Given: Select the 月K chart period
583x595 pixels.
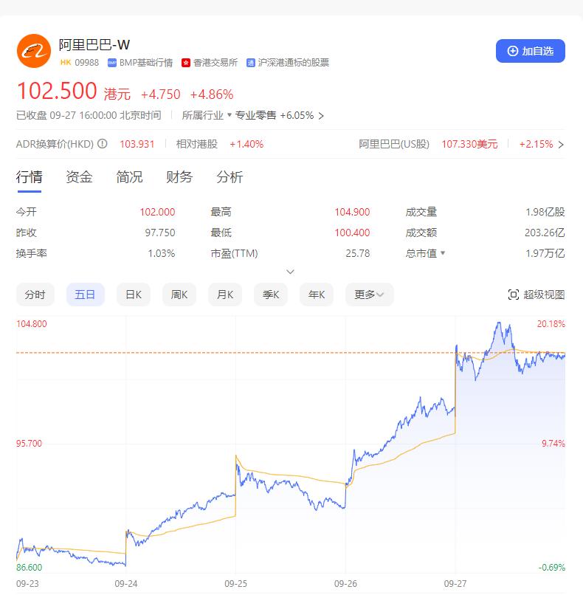Looking at the screenshot, I should (x=225, y=295).
